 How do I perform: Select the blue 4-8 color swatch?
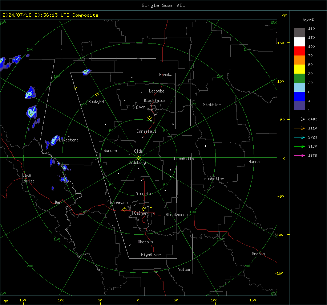(x=299, y=96)
